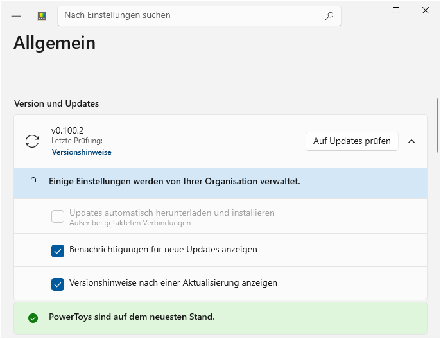Select the version text 'v0.100.2'
The width and height of the screenshot is (441, 339).
[x=67, y=130]
